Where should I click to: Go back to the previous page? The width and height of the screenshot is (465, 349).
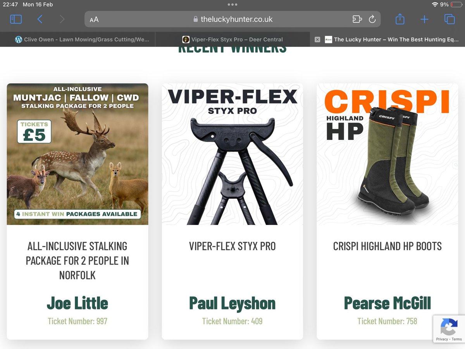(40, 19)
